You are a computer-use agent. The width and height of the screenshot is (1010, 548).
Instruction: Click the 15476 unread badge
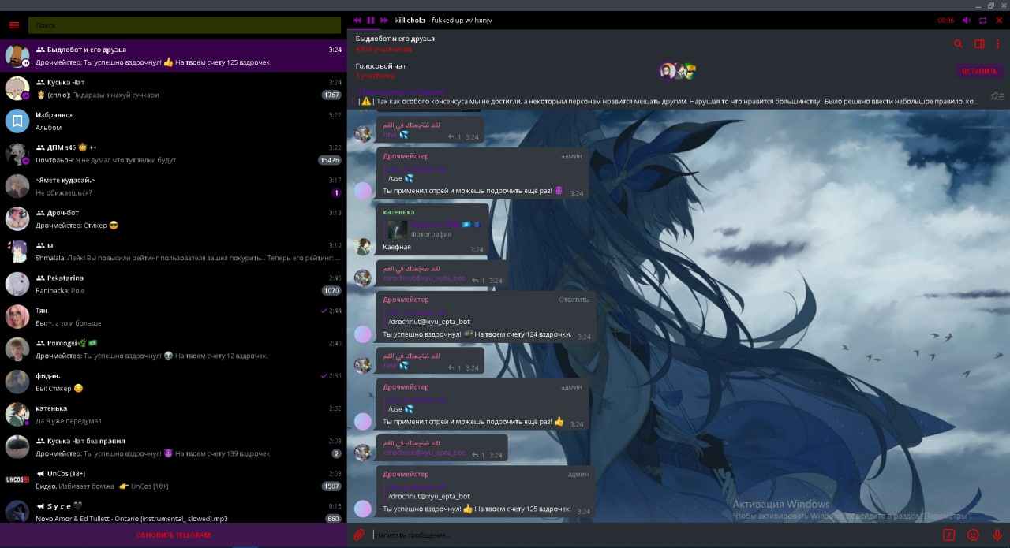tap(330, 160)
